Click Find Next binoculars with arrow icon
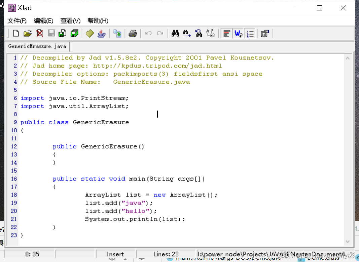 (x=187, y=33)
